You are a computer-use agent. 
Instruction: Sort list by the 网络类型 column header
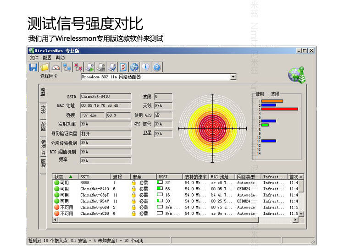pyautogui.click(x=248, y=176)
